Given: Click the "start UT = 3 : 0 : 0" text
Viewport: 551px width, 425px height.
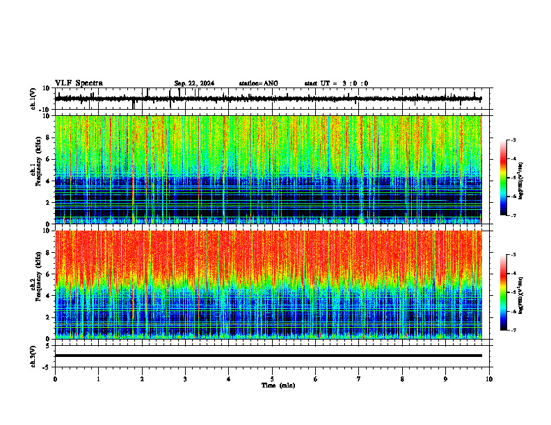Looking at the screenshot, I should (x=336, y=83).
